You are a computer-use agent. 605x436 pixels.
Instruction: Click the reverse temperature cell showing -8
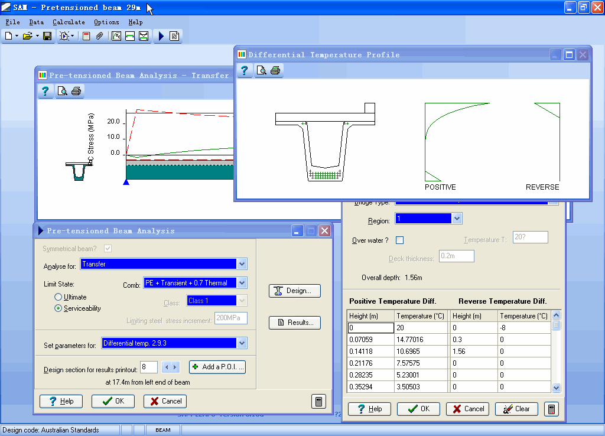coord(525,328)
